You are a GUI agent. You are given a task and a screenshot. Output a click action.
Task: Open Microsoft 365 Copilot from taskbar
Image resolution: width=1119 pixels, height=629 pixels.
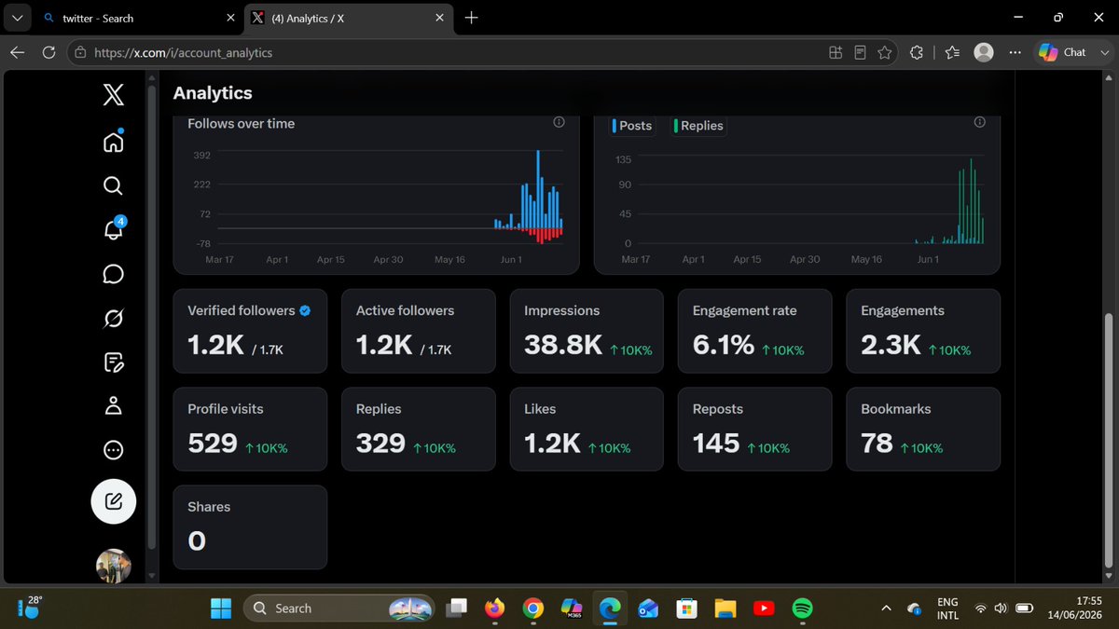pos(572,608)
